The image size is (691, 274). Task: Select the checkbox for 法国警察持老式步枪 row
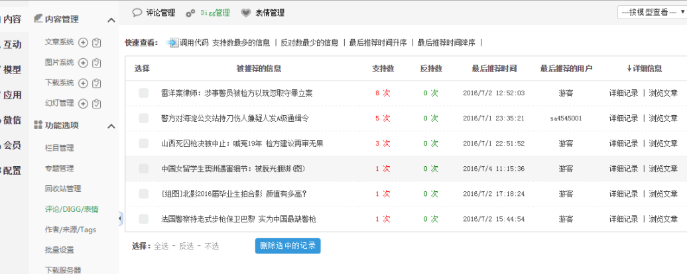(143, 219)
